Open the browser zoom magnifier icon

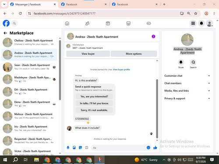[x=189, y=14]
